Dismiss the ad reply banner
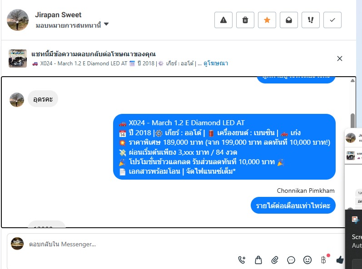Viewport: 362px width, 269px height. coord(340,59)
